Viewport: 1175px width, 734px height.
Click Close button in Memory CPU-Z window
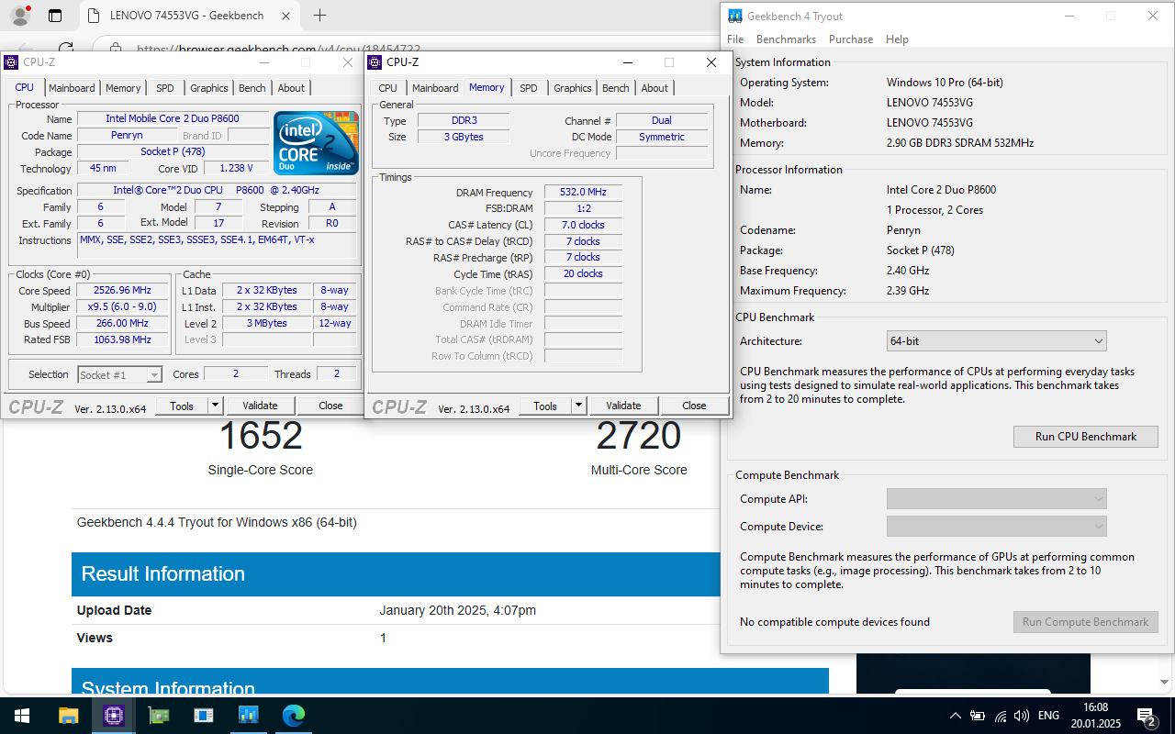(x=694, y=406)
